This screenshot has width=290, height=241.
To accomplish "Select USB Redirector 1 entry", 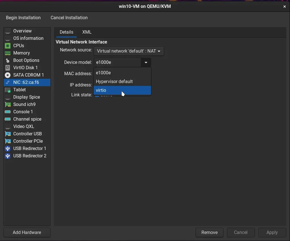I will click(27, 149).
